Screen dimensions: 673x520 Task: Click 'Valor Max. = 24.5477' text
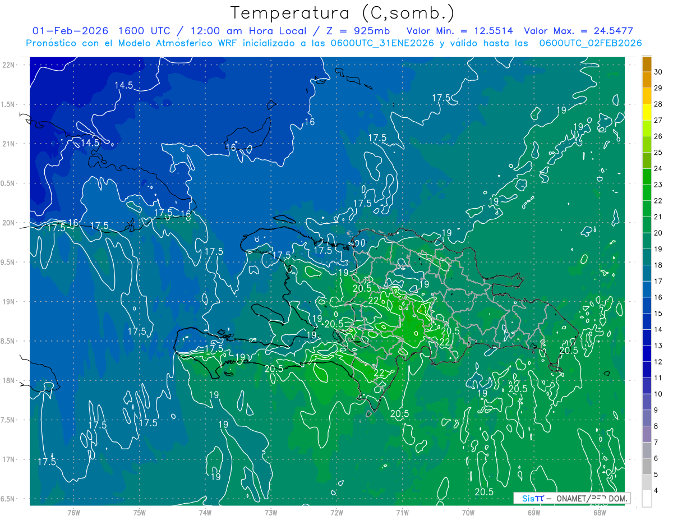[x=578, y=31]
